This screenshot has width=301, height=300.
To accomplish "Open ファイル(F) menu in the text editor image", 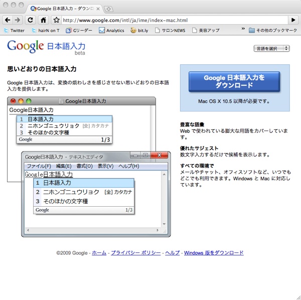I will tap(39, 166).
